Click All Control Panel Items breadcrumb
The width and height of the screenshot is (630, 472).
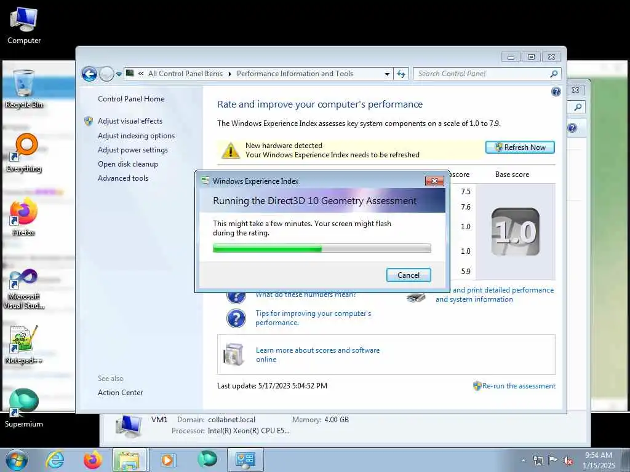coord(185,74)
